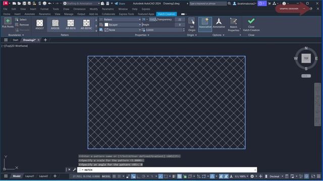This screenshot has height=181, width=323.
Task: Open the Modify menu
Action: 93,9
